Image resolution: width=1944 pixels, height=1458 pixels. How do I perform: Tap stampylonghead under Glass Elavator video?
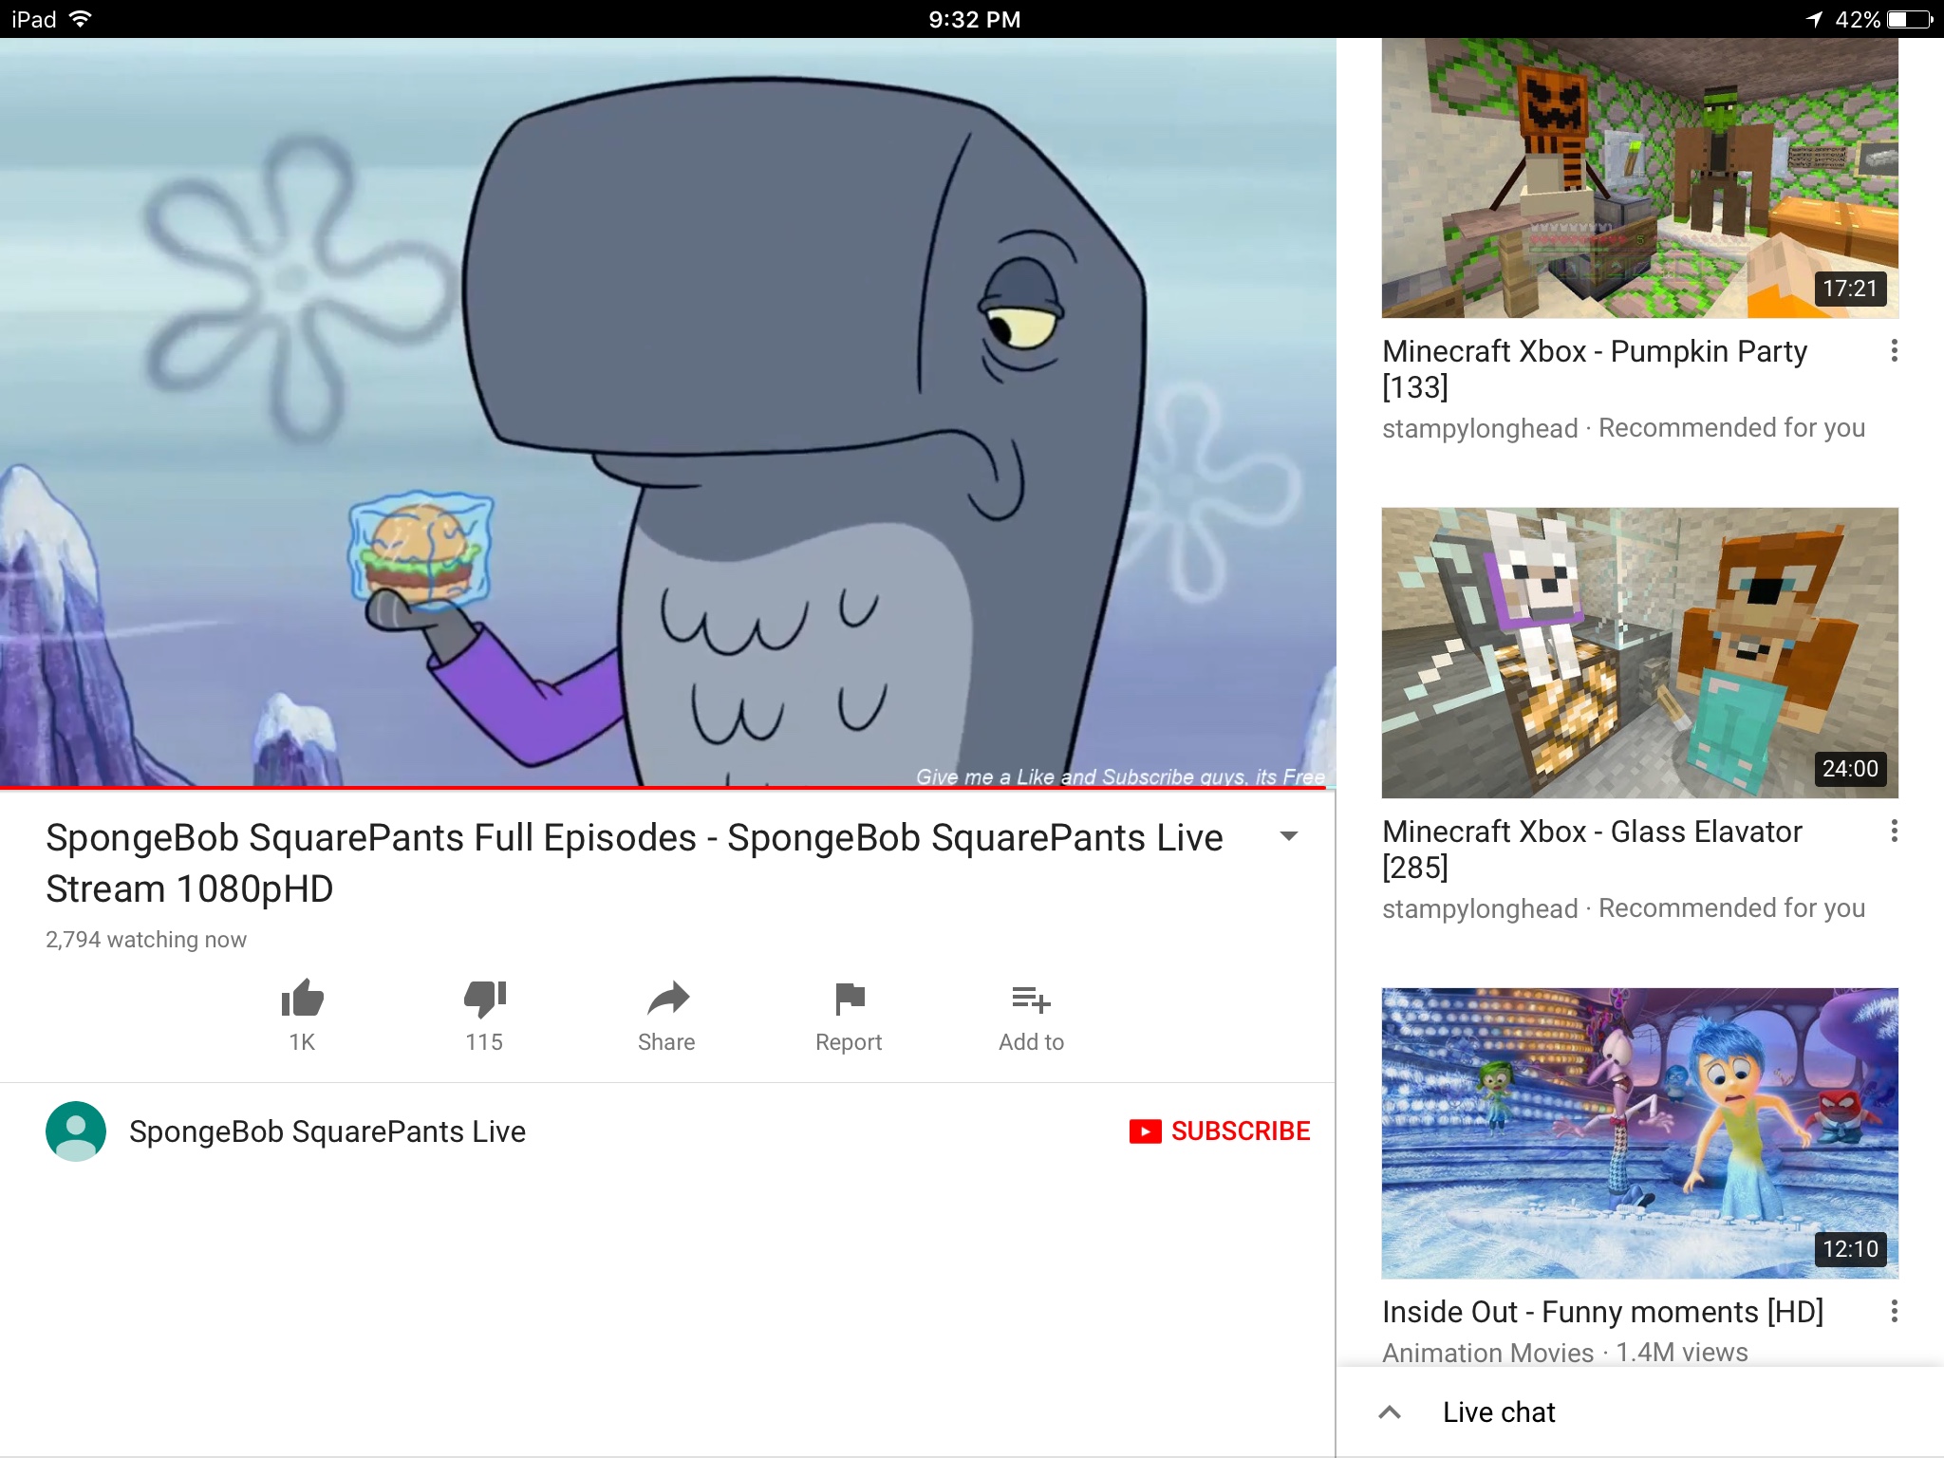[x=1480, y=909]
